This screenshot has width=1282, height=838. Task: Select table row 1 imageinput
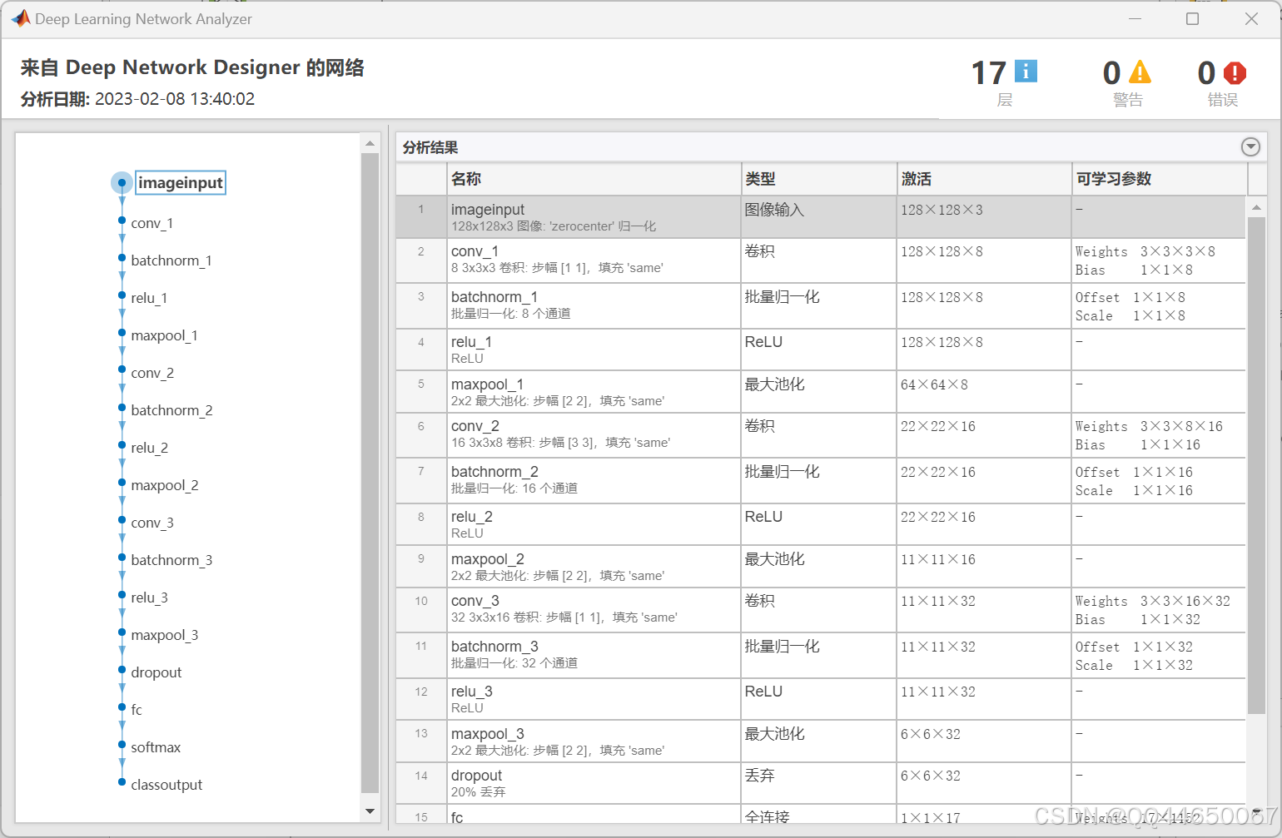tap(820, 217)
